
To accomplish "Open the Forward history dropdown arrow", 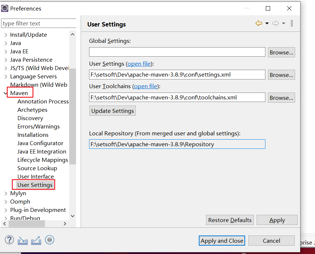I will tap(283, 24).
